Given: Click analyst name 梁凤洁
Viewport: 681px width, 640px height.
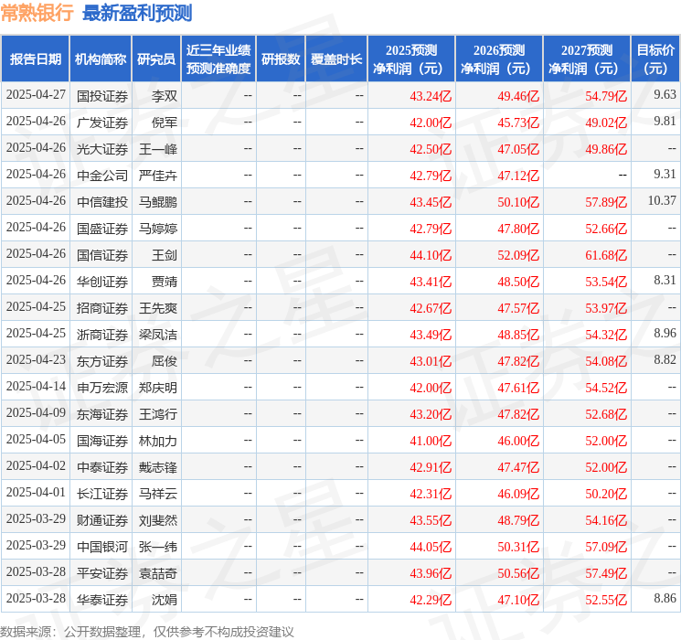Looking at the screenshot, I should [x=157, y=335].
